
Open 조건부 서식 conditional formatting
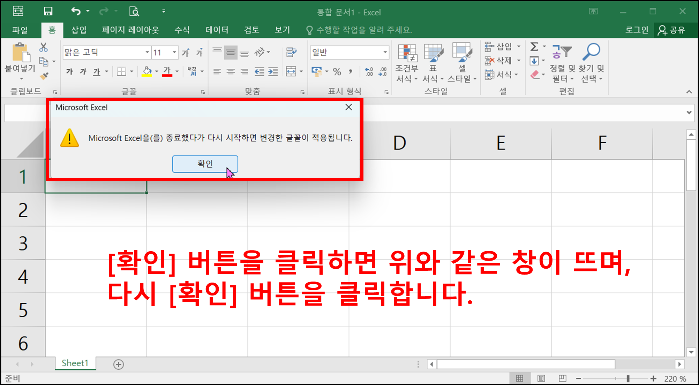pyautogui.click(x=407, y=63)
